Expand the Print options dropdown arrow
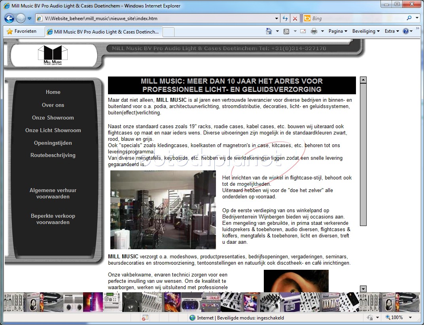 click(322, 31)
